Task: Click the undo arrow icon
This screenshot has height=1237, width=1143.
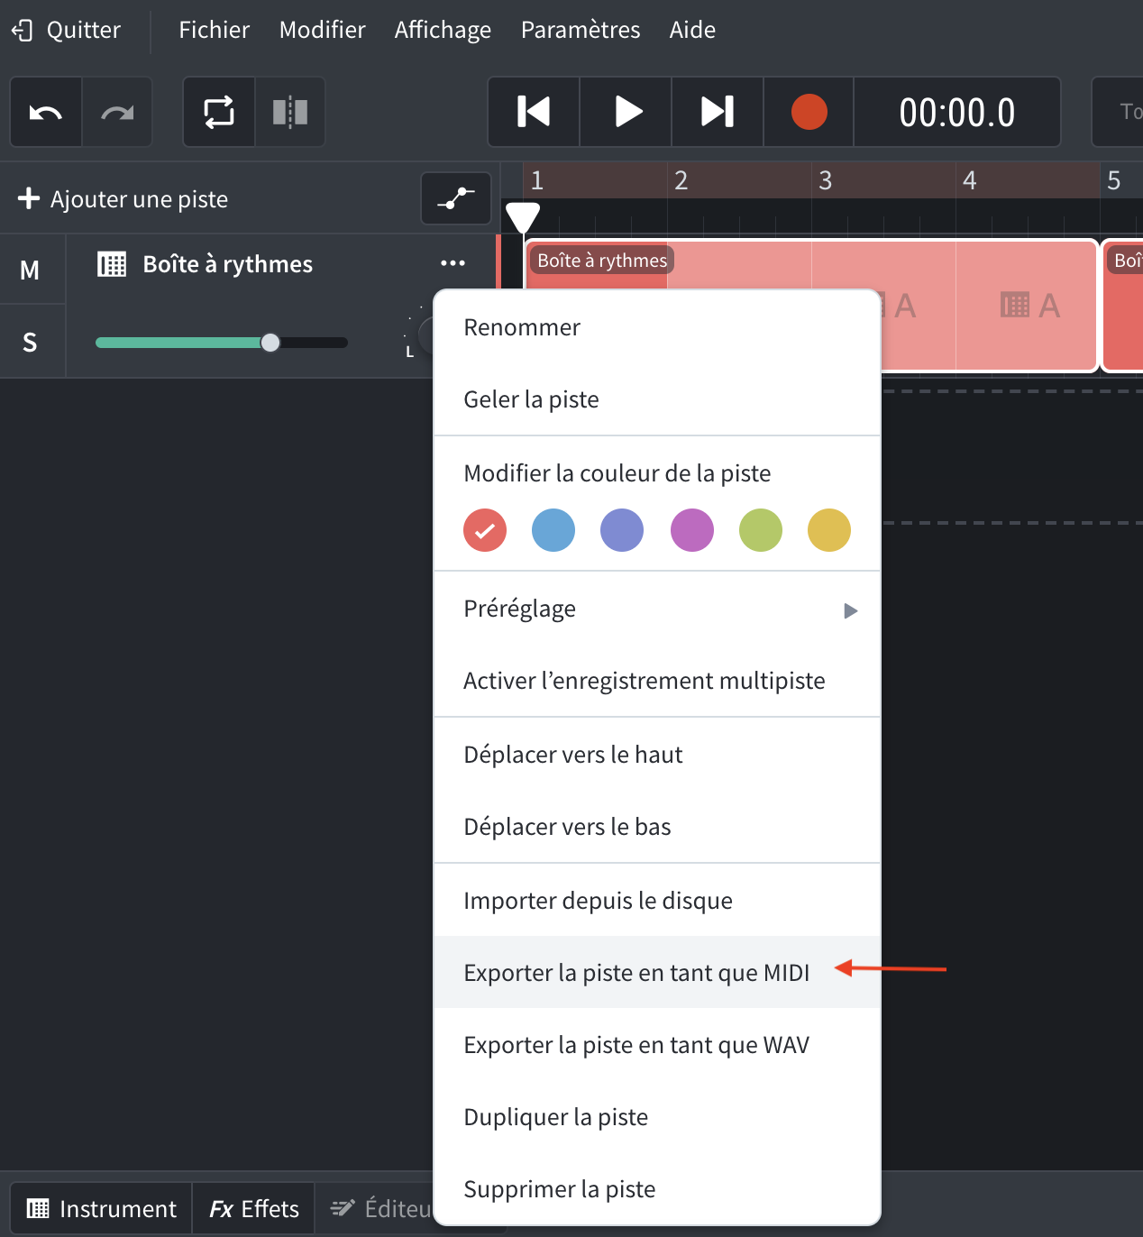Action: pos(45,112)
